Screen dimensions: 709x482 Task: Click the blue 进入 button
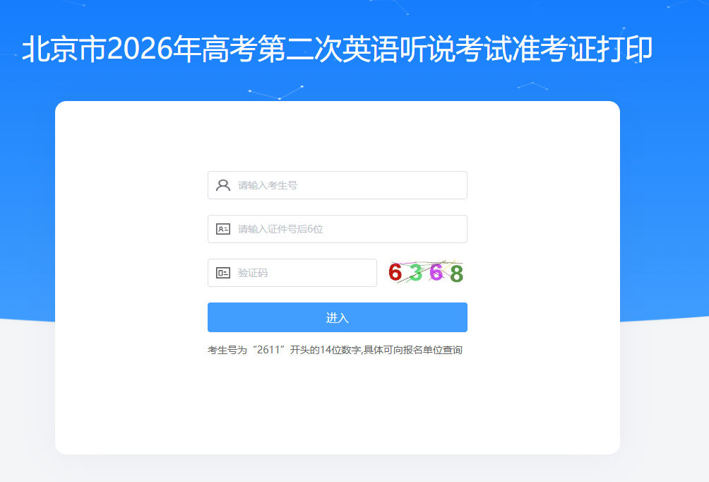338,317
